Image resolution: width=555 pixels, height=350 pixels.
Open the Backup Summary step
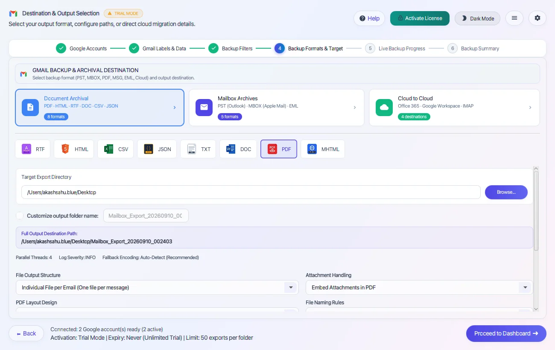click(473, 48)
